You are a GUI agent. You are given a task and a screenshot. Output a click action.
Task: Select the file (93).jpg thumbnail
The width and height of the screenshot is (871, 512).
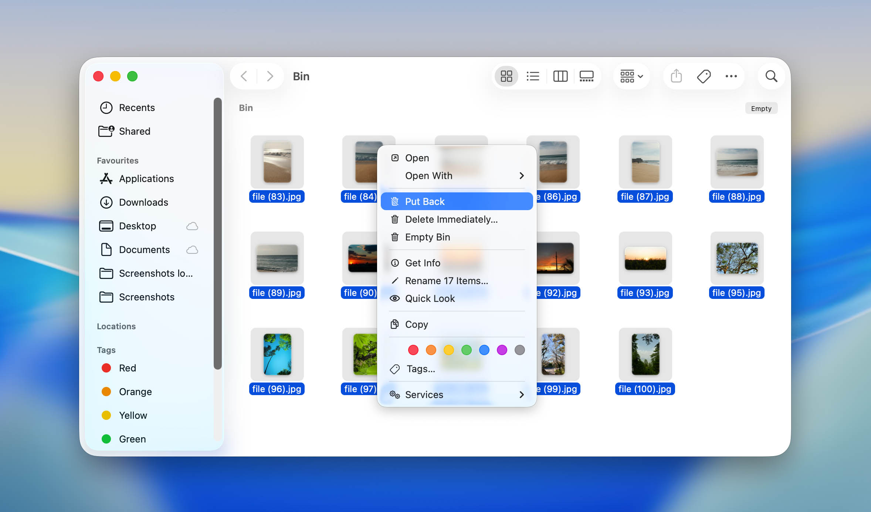click(x=645, y=258)
